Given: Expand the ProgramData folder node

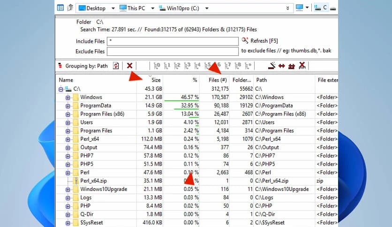Looking at the screenshot, I should [68, 106].
